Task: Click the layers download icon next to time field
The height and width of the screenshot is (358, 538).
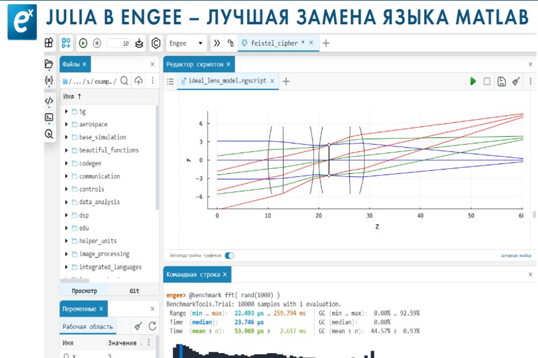Action: [139, 43]
